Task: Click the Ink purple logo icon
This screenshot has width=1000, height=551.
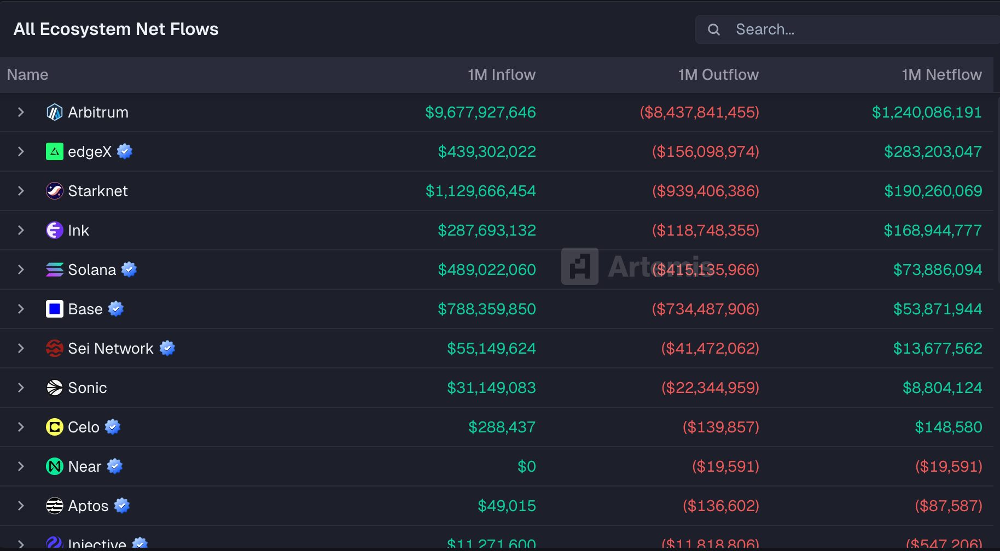Action: tap(54, 230)
